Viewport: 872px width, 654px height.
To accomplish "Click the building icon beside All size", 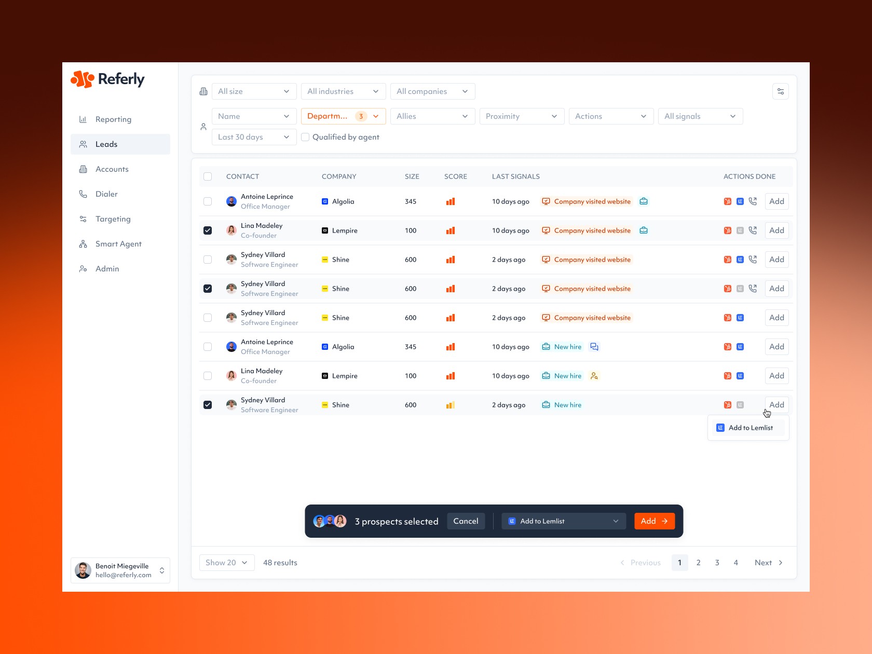I will pos(203,91).
